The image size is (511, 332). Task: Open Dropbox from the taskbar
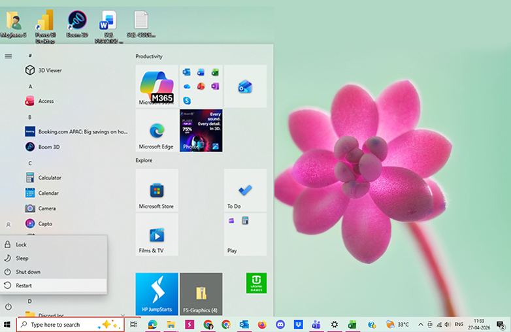(x=298, y=325)
